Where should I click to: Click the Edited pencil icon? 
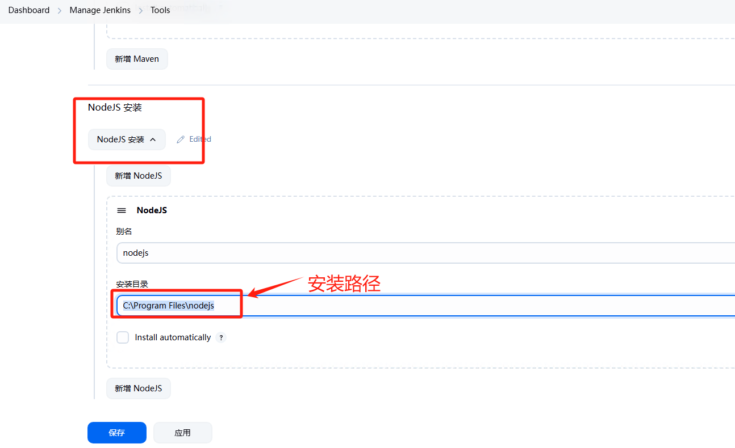pyautogui.click(x=181, y=140)
